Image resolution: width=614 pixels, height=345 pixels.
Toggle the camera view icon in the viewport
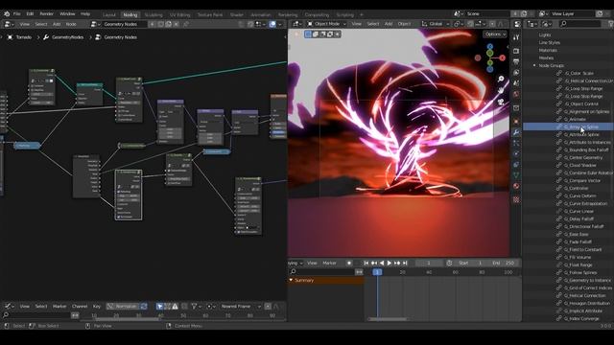[x=501, y=103]
